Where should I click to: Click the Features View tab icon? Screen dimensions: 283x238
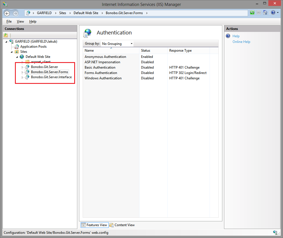84,225
